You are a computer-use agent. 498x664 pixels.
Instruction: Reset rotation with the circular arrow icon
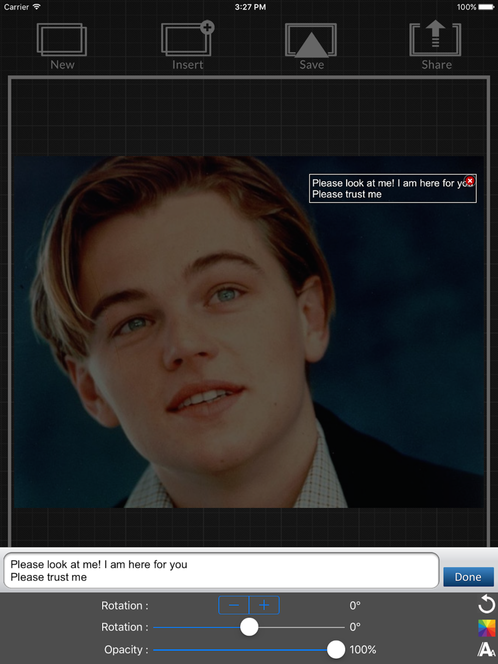pos(486,604)
